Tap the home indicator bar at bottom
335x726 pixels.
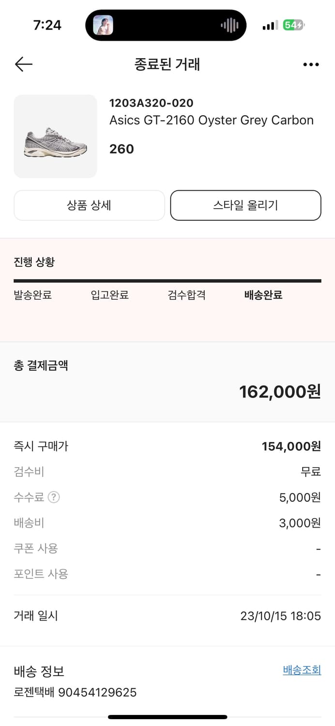point(167,717)
